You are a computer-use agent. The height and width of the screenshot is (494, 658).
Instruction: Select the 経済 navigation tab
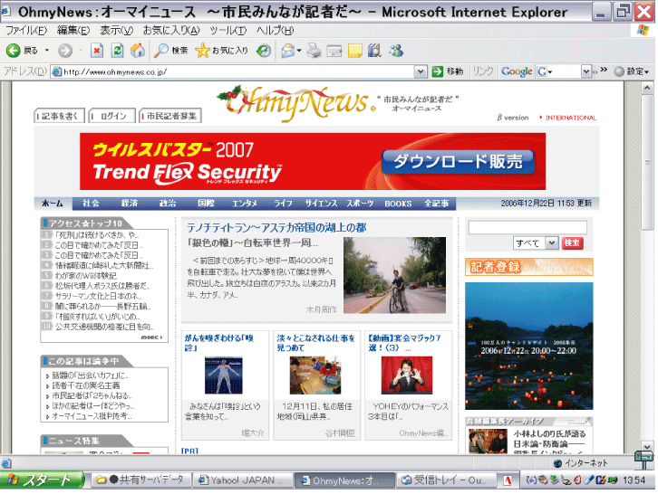(x=130, y=204)
